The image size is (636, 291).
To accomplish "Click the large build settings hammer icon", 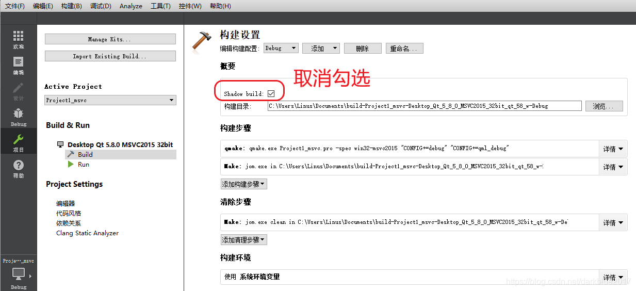I will pyautogui.click(x=202, y=41).
